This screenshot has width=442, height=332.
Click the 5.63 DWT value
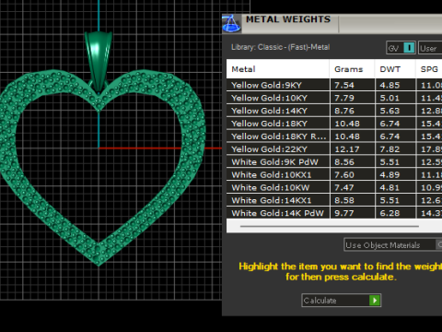390,111
